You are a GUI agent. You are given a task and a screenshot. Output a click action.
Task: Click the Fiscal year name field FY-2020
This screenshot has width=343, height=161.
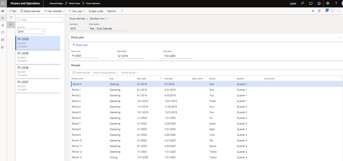tap(85, 56)
